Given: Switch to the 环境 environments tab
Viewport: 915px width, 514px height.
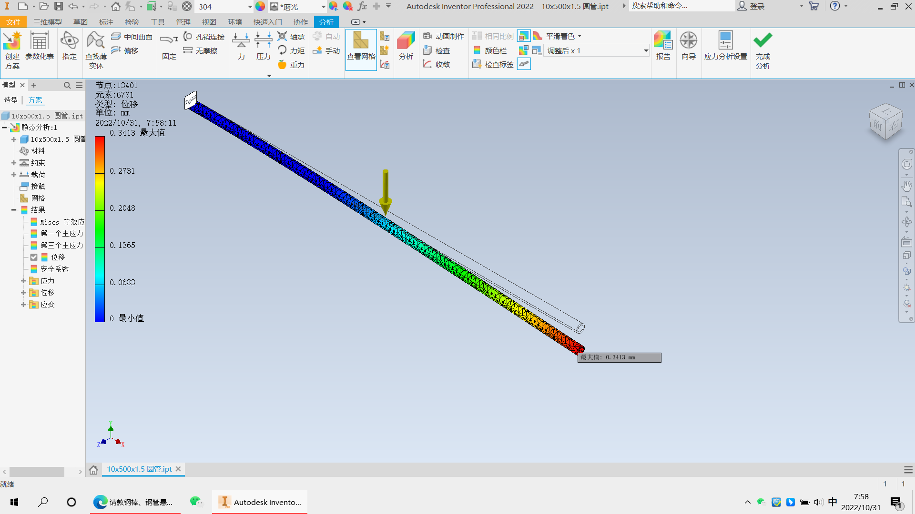Looking at the screenshot, I should [235, 22].
